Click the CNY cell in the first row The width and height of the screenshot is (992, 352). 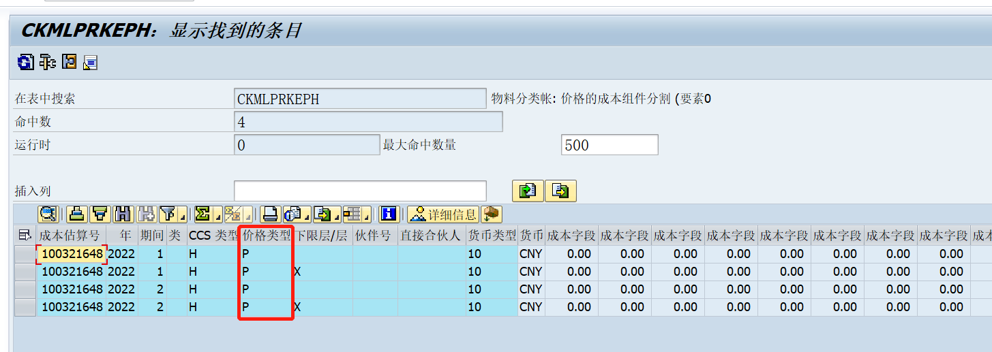click(x=531, y=254)
